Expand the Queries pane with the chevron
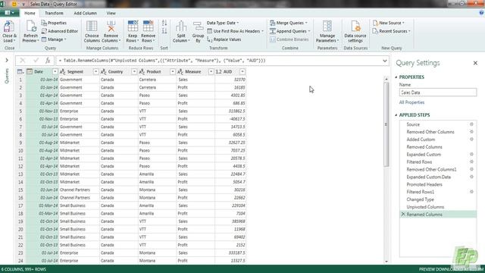This screenshot has width=485, height=273. coord(7,60)
